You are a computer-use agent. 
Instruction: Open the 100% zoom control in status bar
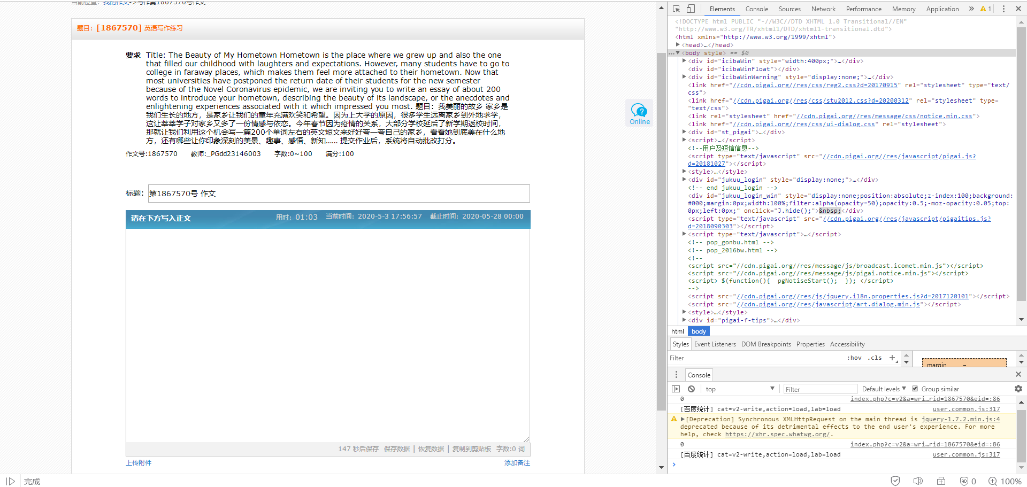click(1005, 481)
